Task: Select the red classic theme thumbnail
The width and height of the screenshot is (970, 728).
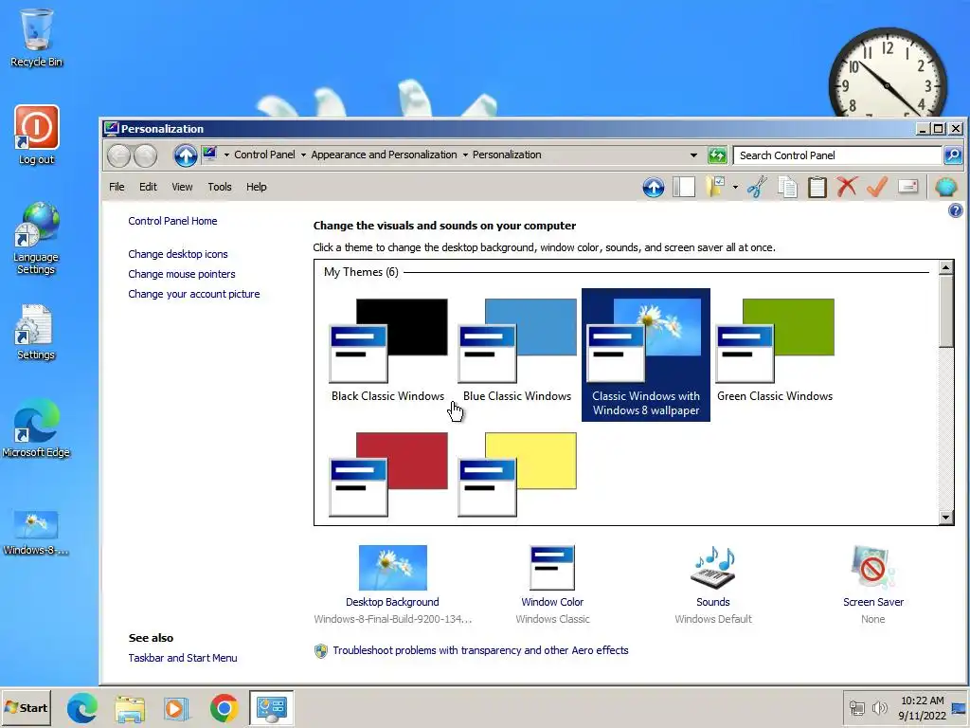Action: (387, 474)
